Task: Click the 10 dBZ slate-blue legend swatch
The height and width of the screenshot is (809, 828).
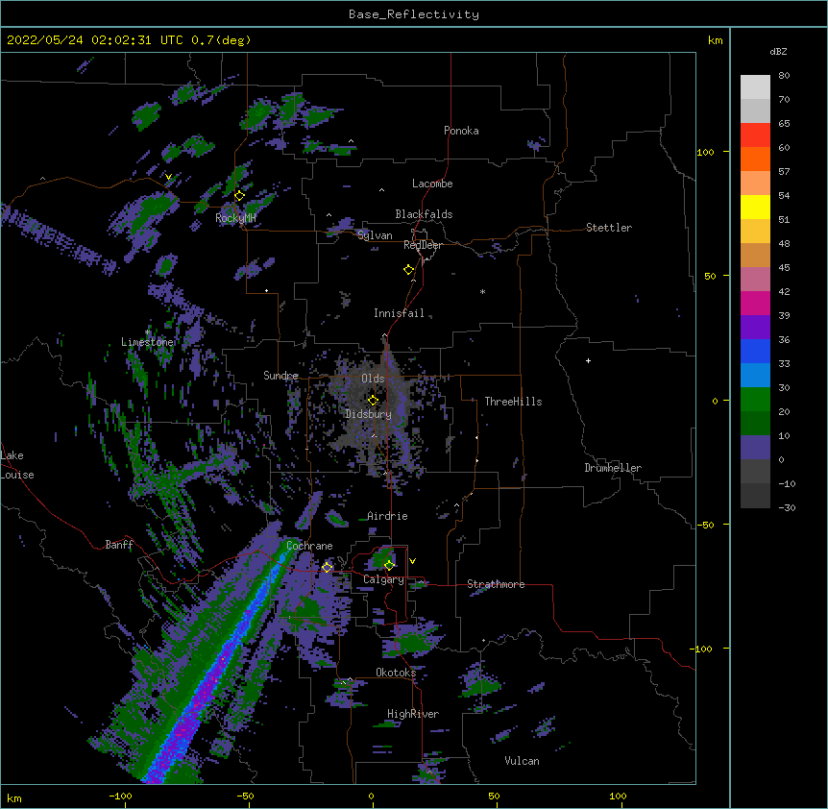Action: coord(755,448)
